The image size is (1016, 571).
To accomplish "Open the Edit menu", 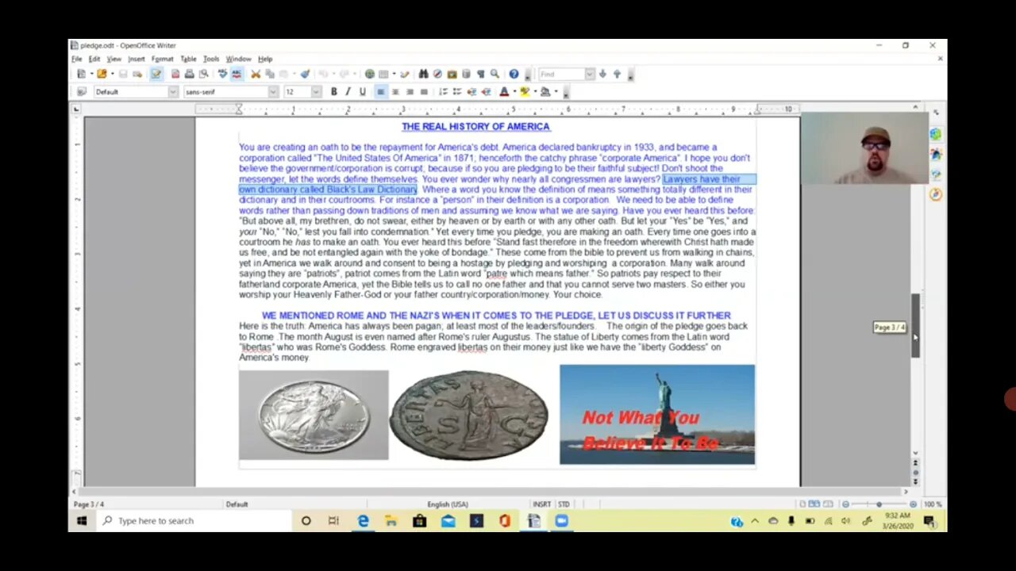I will (94, 59).
